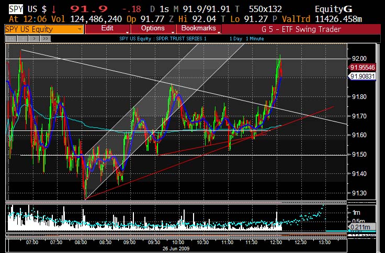This screenshot has height=253, width=385.
Task: Click the 10:00 time axis label
Action: [x=178, y=243]
